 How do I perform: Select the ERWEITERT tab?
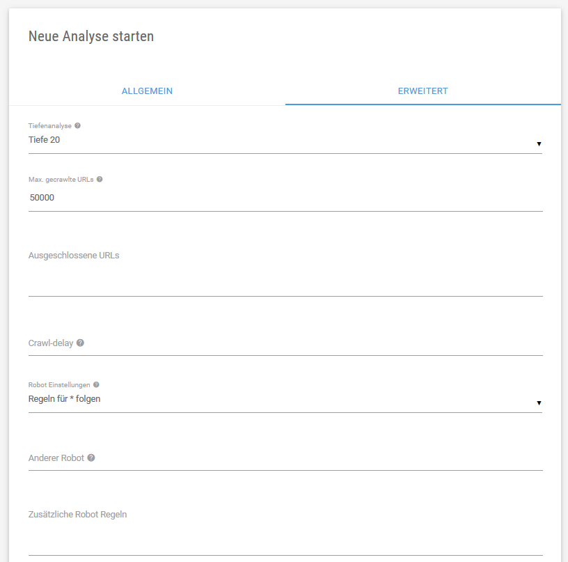pyautogui.click(x=423, y=91)
